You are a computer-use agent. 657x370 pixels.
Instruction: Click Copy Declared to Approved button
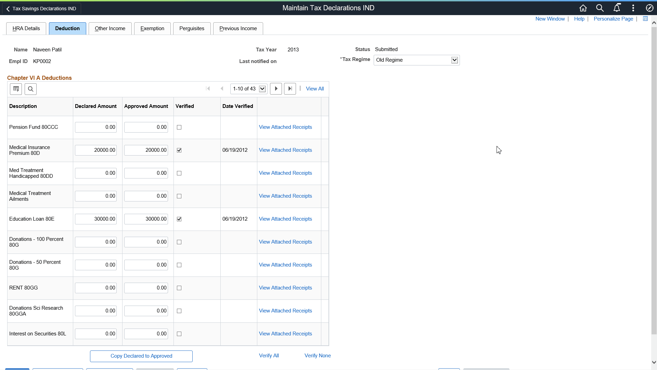click(141, 356)
